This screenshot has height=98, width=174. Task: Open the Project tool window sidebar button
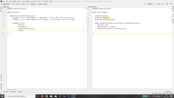1,9
